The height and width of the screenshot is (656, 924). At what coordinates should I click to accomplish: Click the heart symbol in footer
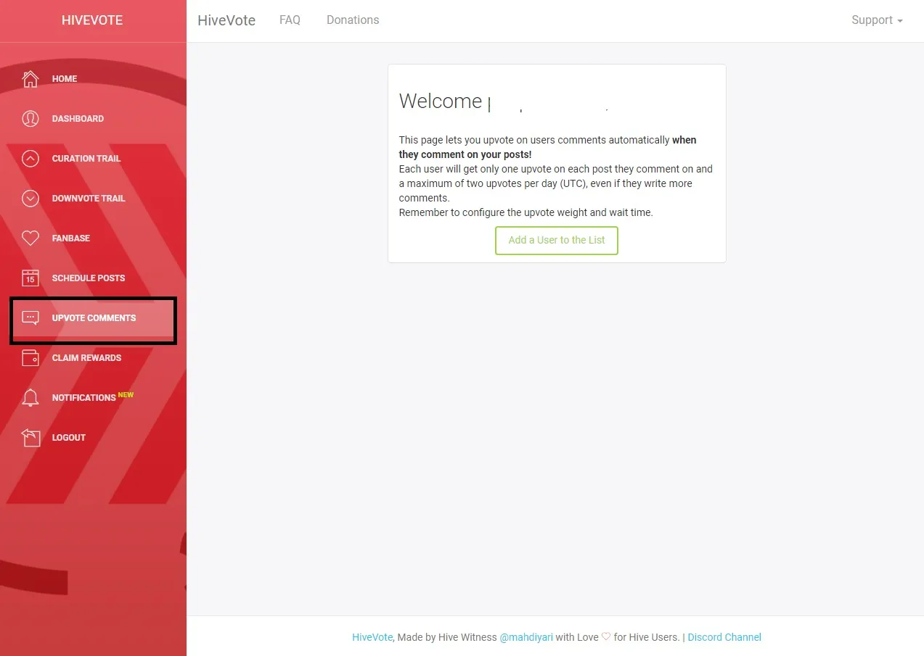coord(606,637)
